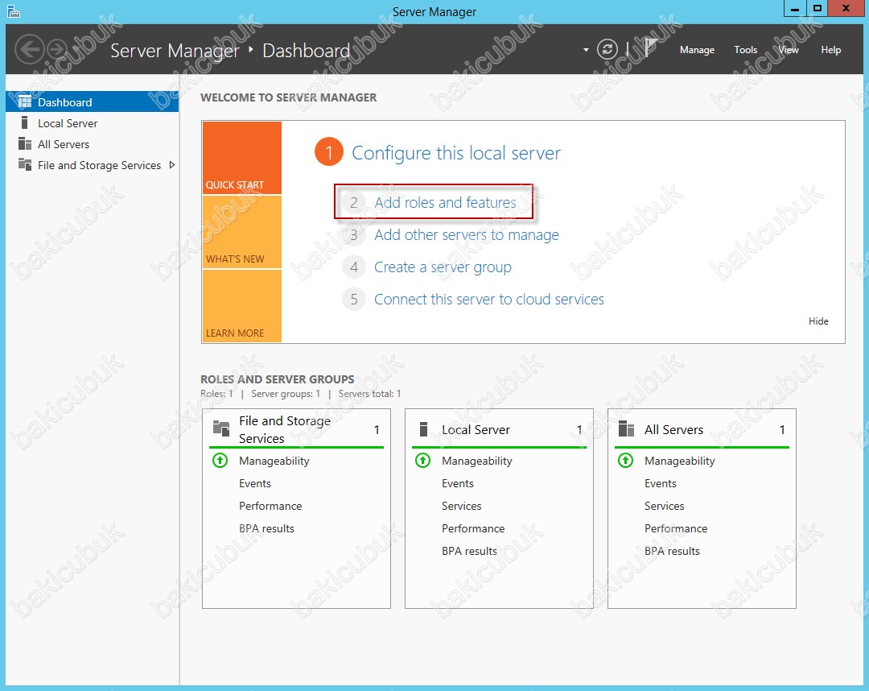Open the dropdown arrow beside refresh icon

pyautogui.click(x=586, y=50)
